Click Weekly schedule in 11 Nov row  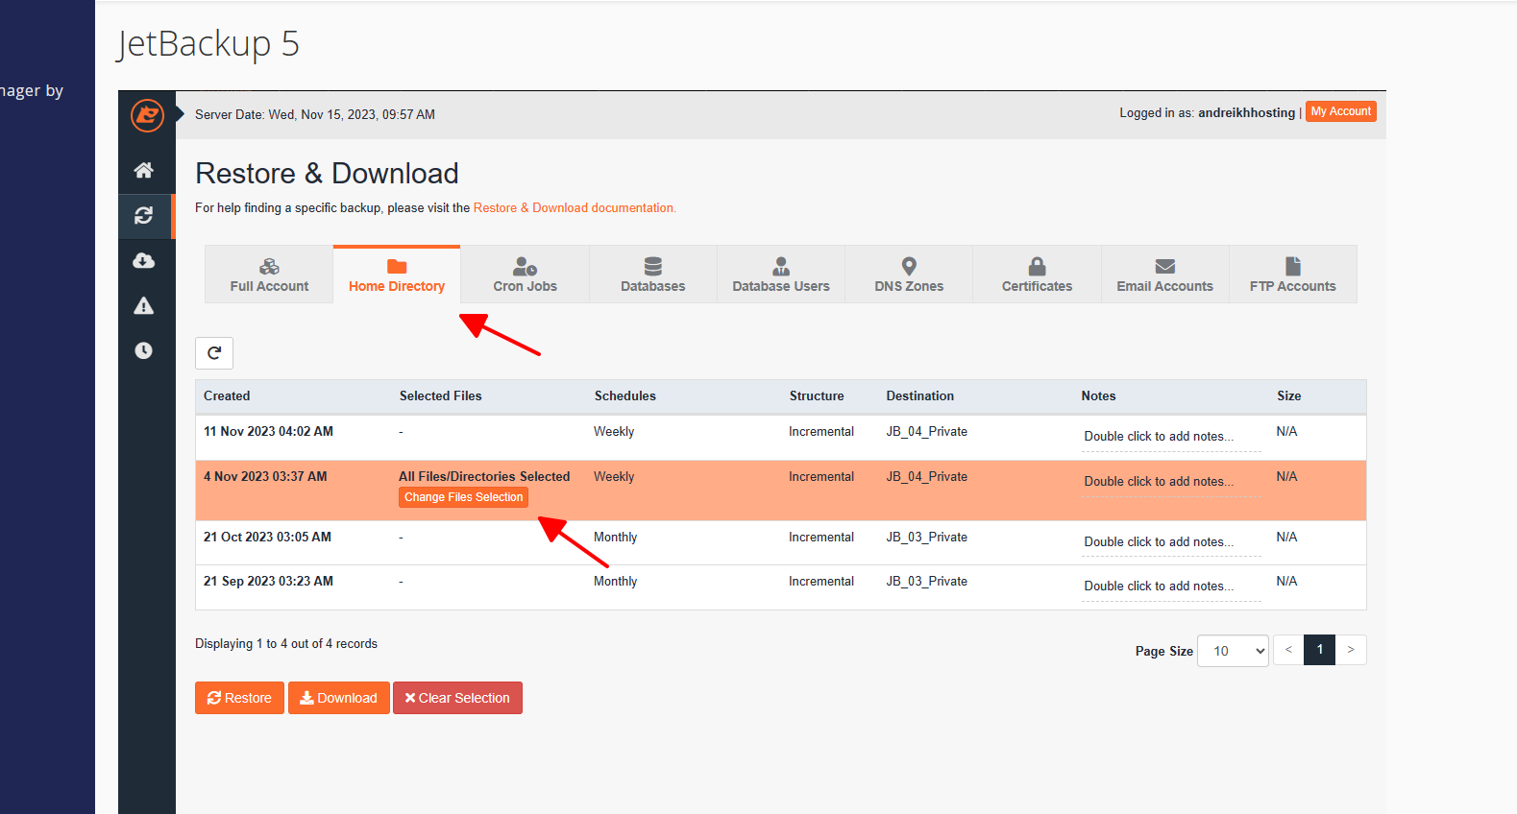[614, 432]
